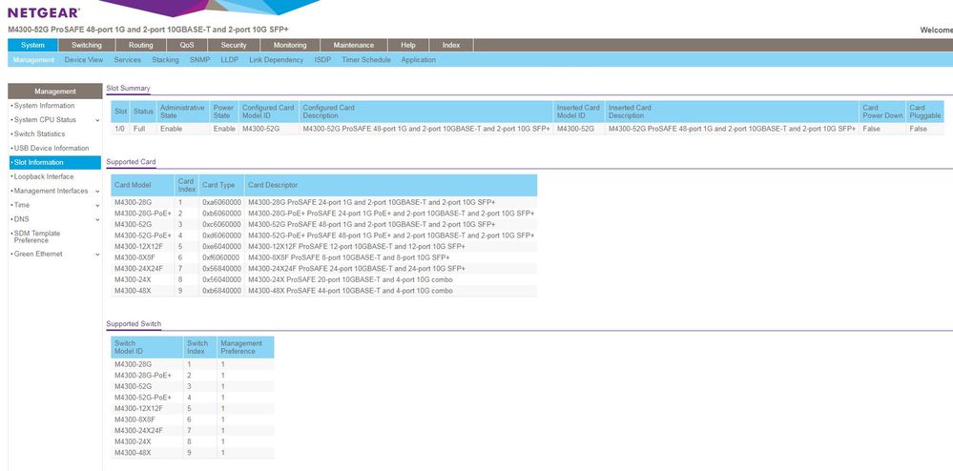Image resolution: width=953 pixels, height=471 pixels.
Task: Open the SNMP submenu
Action: coord(199,60)
